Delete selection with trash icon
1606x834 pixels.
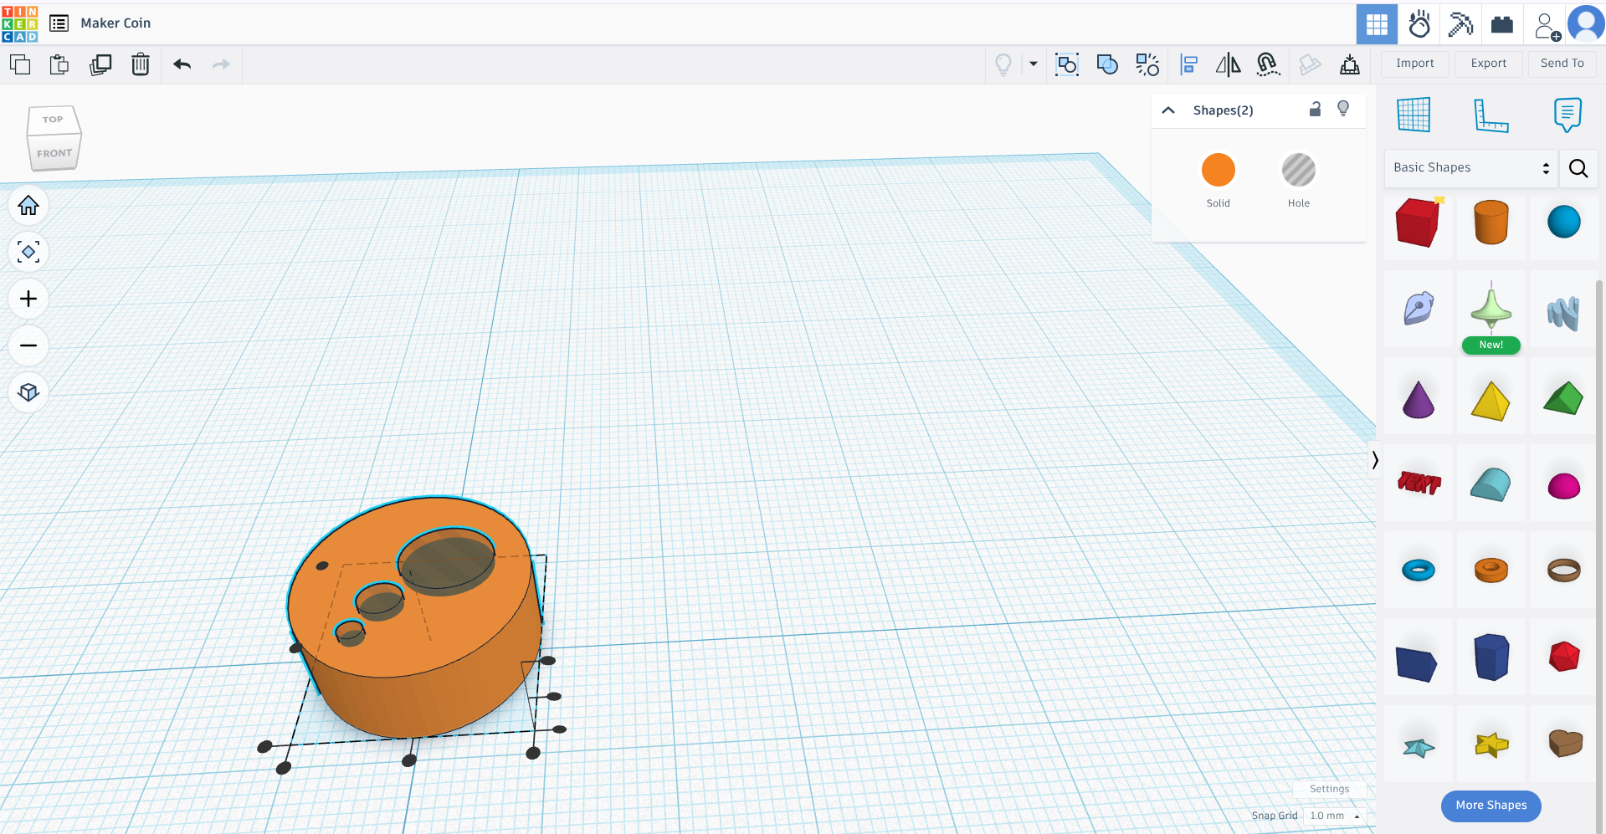[141, 64]
